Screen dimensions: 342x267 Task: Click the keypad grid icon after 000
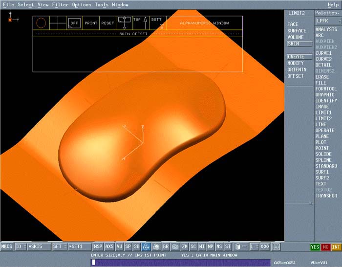pos(276,247)
